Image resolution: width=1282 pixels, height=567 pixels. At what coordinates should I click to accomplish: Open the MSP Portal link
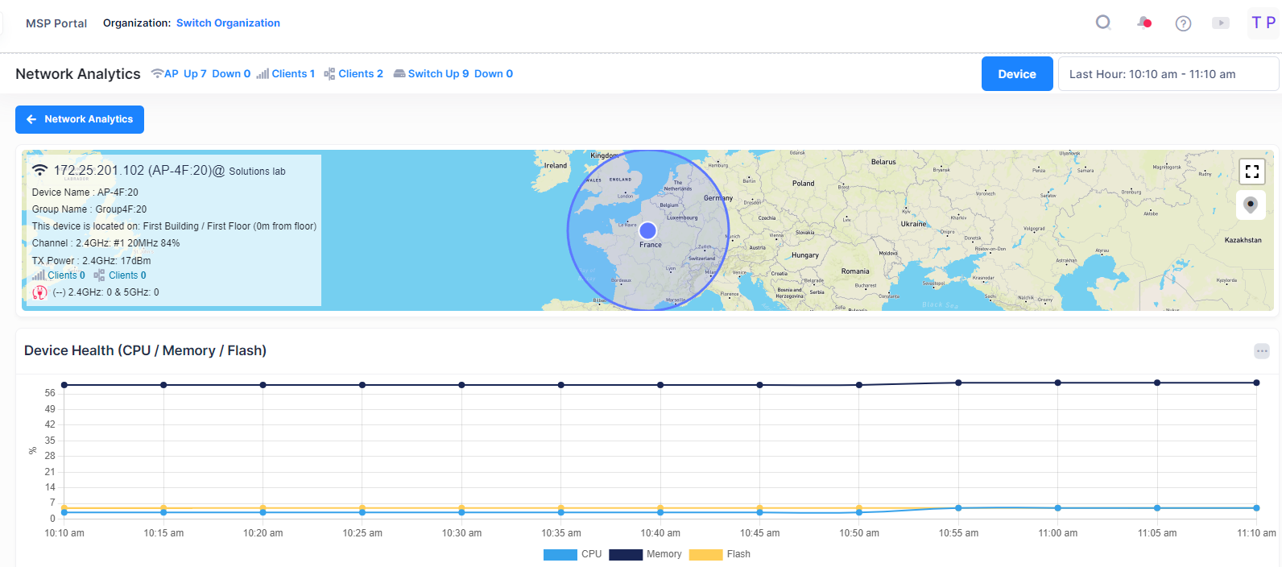pyautogui.click(x=56, y=23)
